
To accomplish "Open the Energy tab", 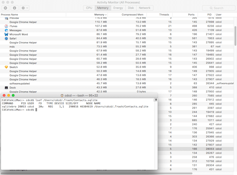I will [x=118, y=8].
